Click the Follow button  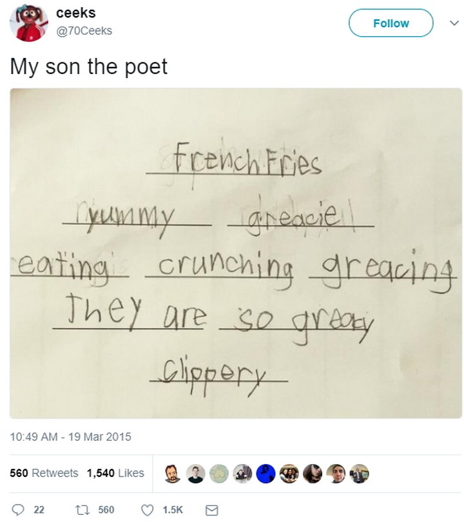(x=391, y=23)
